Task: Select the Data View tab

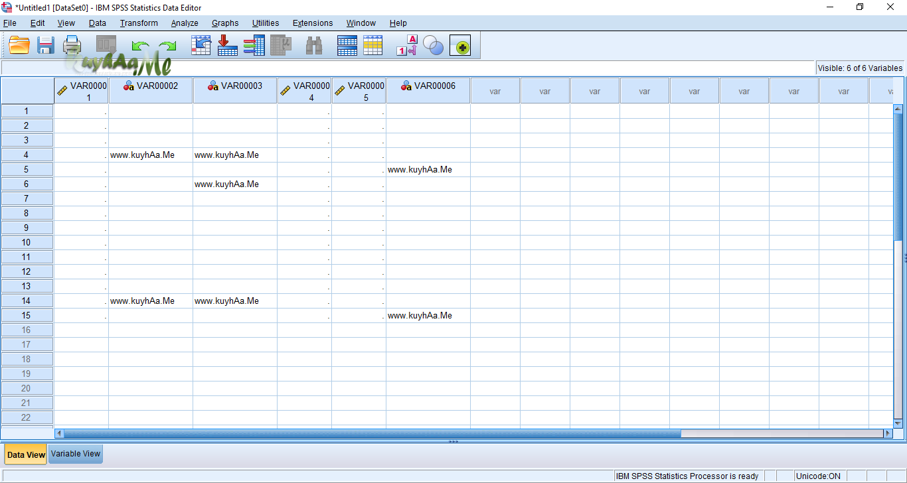Action: tap(26, 454)
